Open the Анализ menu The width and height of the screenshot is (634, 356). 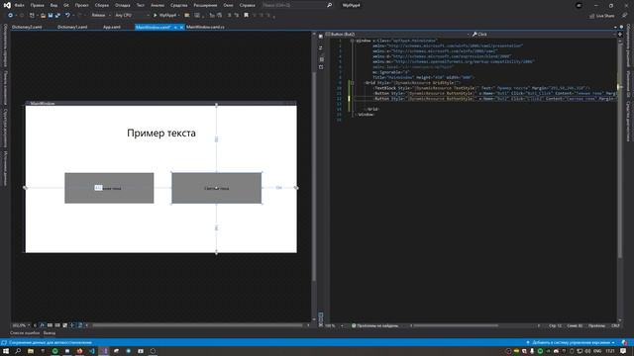pyautogui.click(x=158, y=5)
